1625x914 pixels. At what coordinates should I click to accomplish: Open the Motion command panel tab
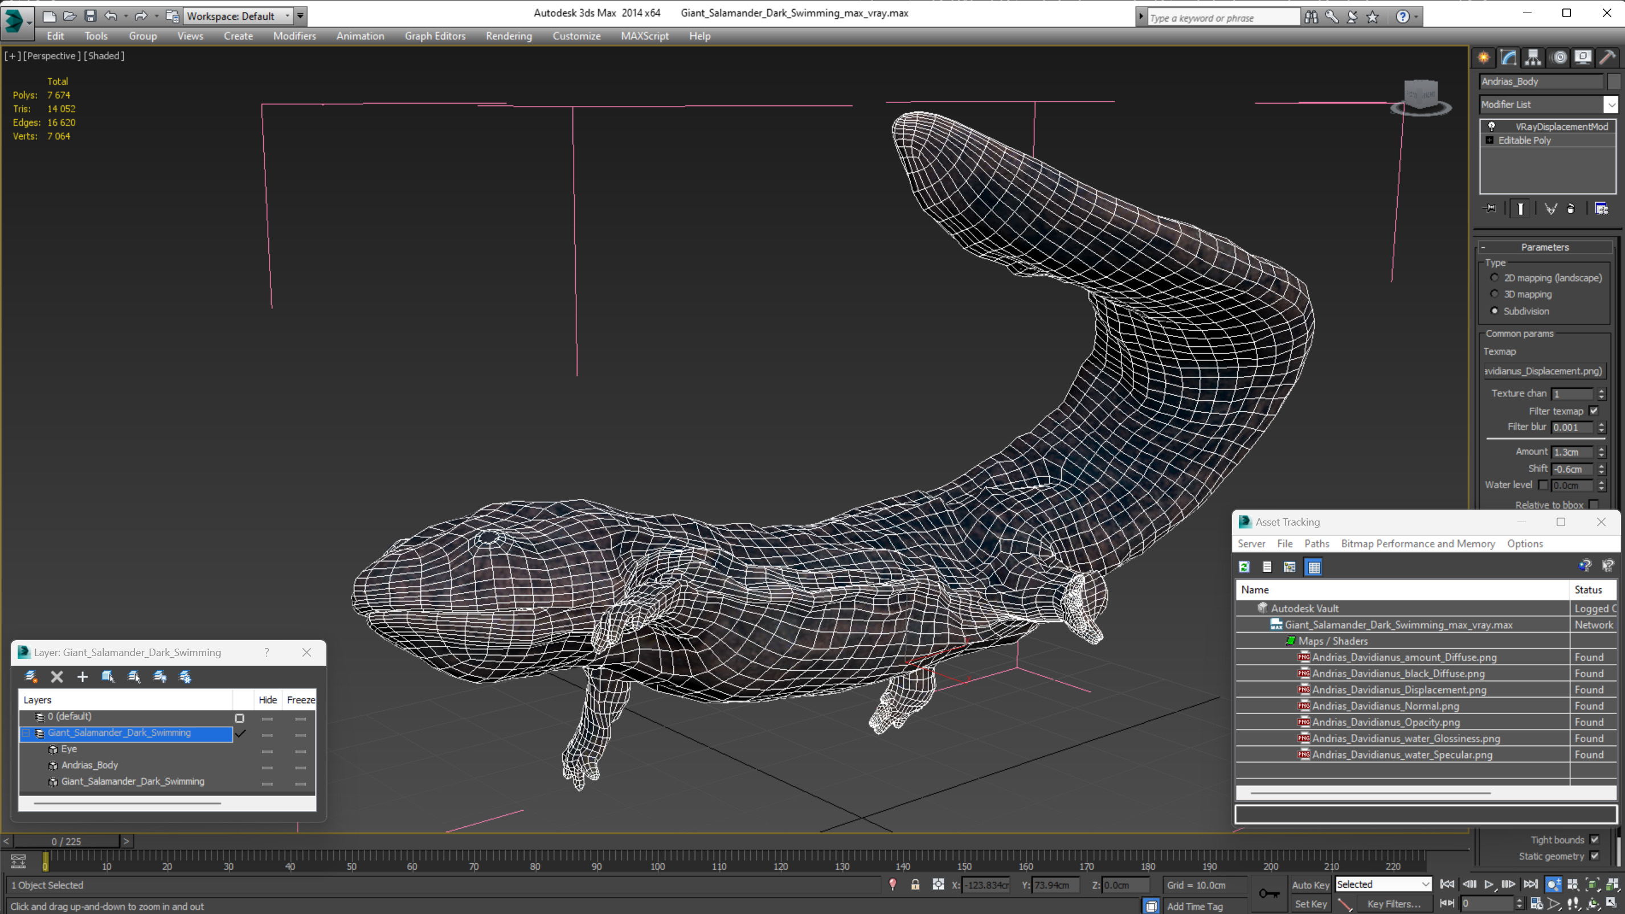[1559, 58]
